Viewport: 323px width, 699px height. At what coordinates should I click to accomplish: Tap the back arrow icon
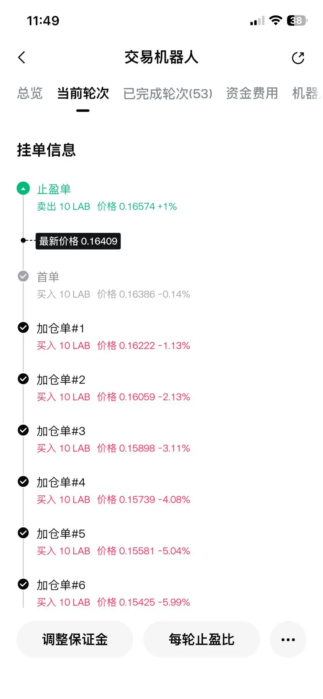click(x=22, y=57)
